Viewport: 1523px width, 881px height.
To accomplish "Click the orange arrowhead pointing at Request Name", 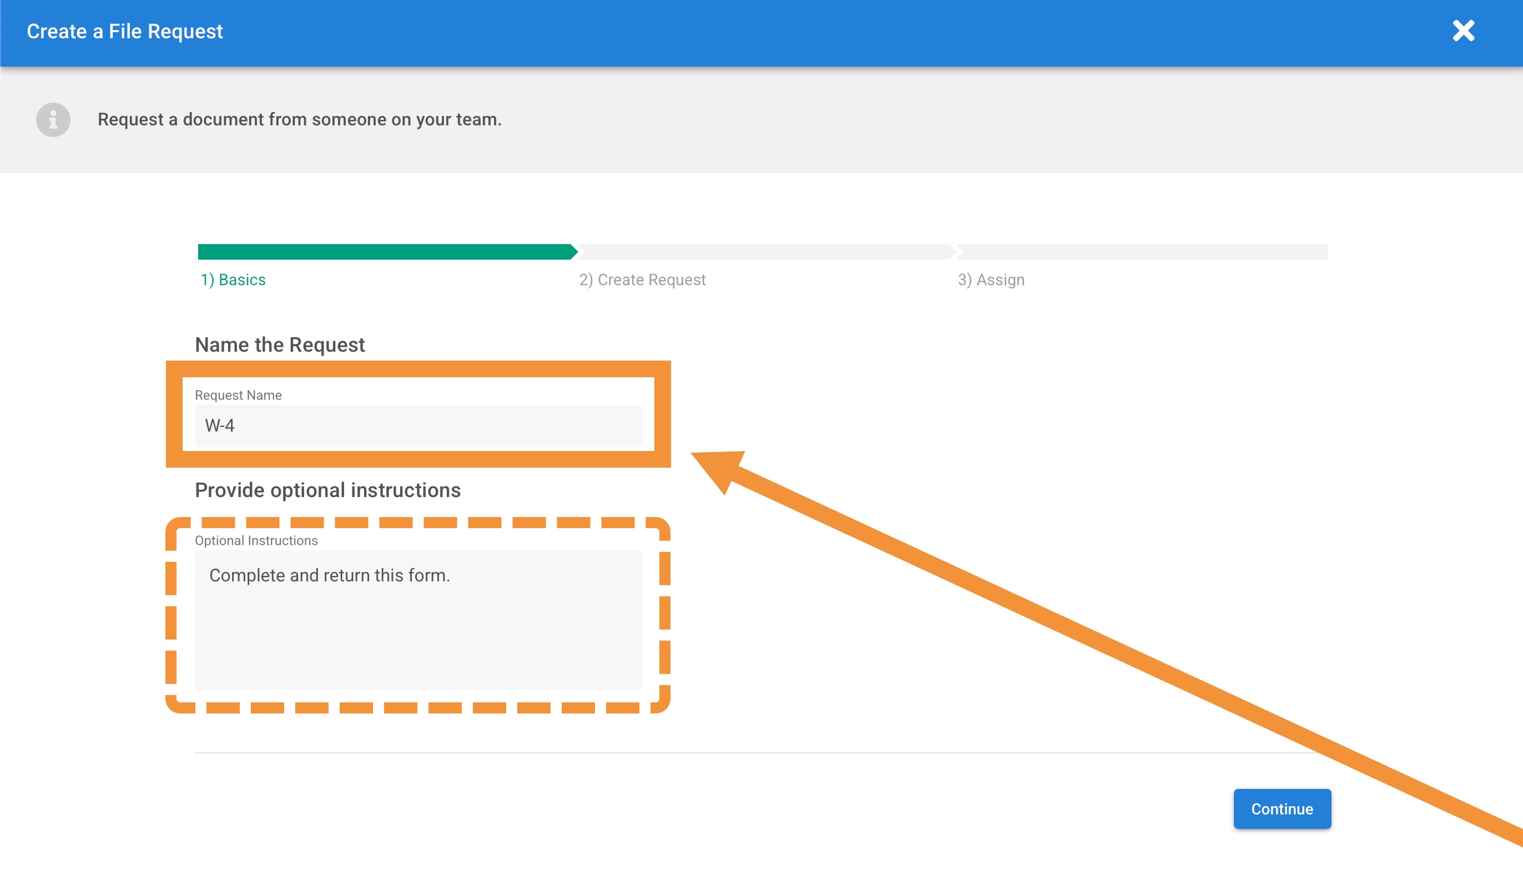I will click(x=720, y=467).
